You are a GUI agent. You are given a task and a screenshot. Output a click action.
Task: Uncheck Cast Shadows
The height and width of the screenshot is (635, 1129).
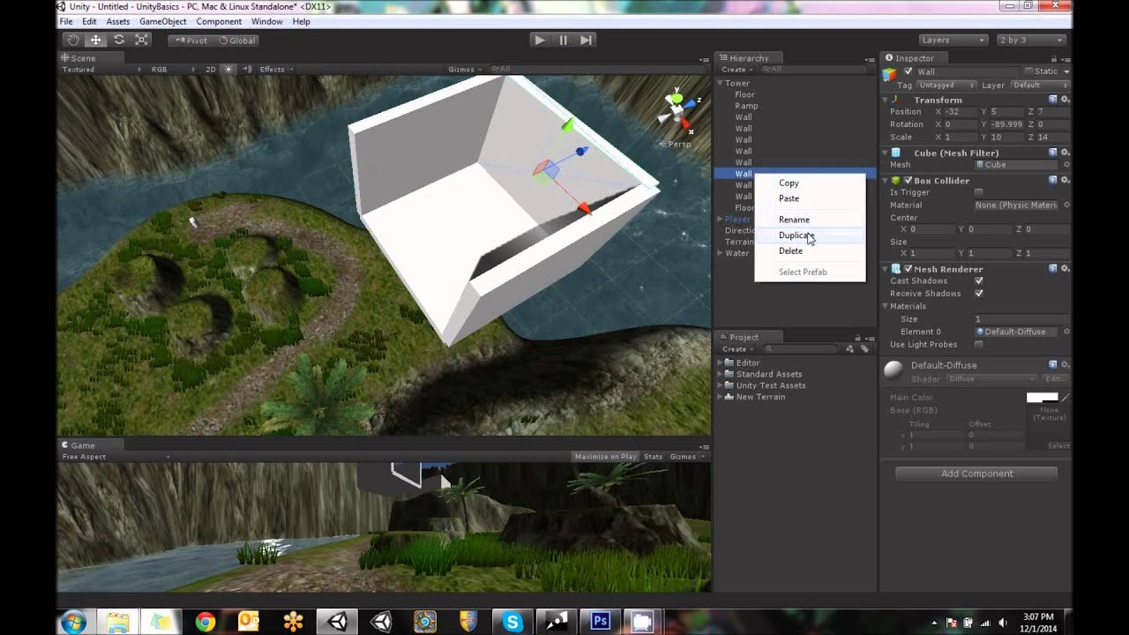978,280
